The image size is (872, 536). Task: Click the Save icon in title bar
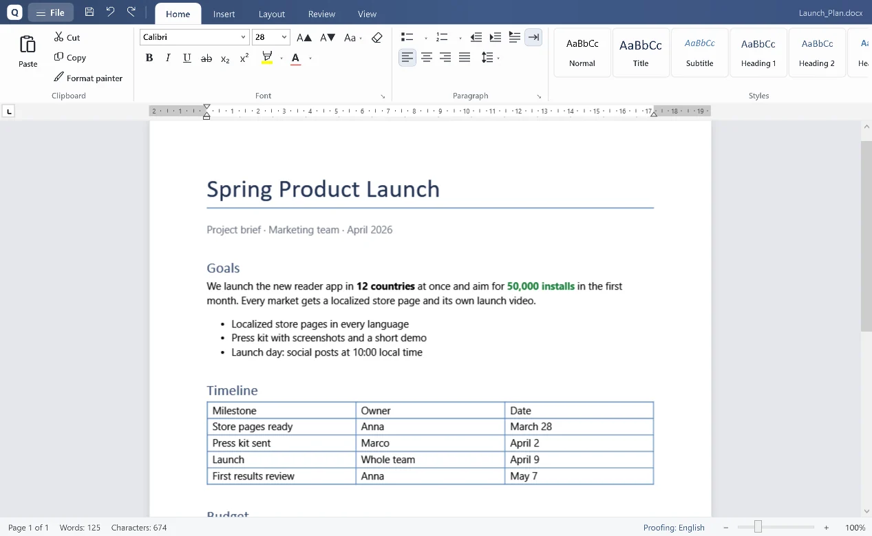[x=89, y=12]
